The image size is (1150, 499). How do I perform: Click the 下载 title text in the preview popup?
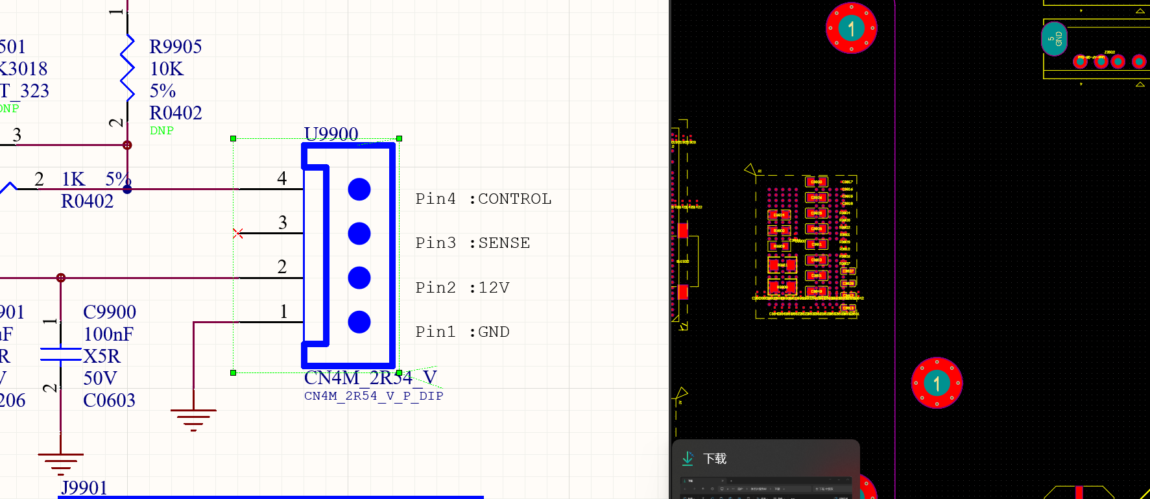coord(715,459)
